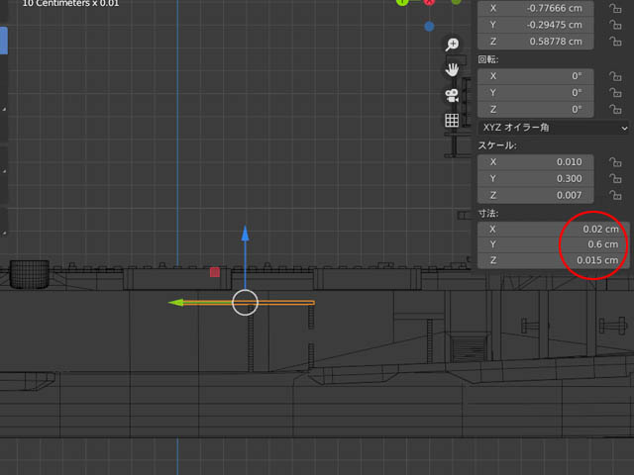Click the blue Z axis gizmo dot
The height and width of the screenshot is (475, 634).
(429, 27)
